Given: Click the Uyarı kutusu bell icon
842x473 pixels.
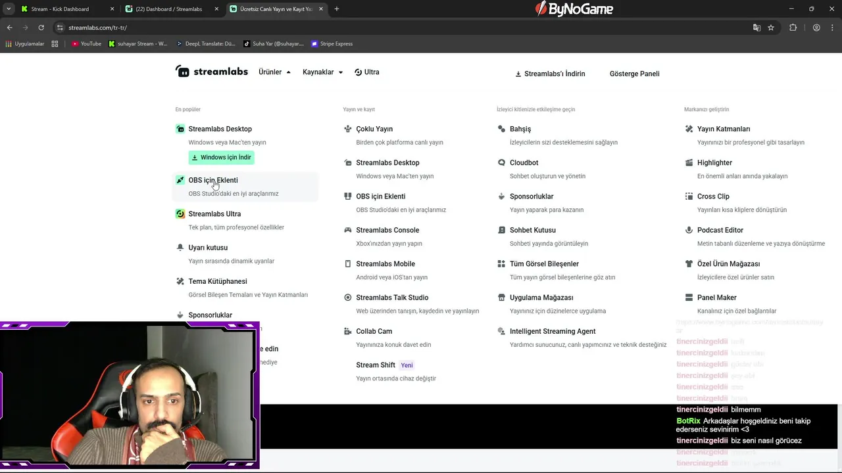Looking at the screenshot, I should tap(180, 248).
